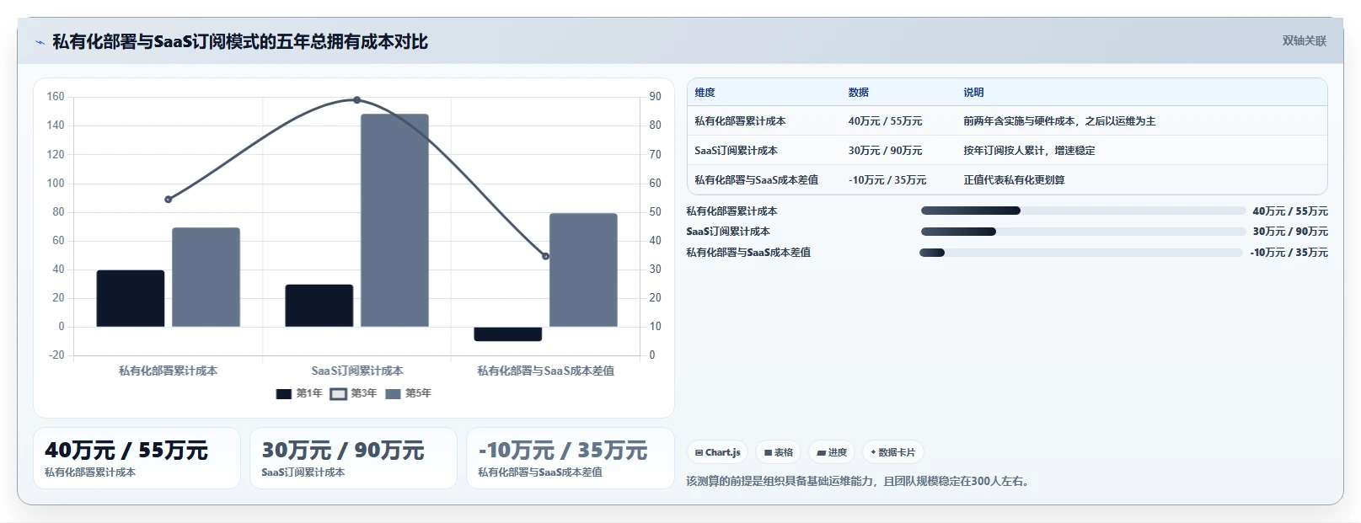Click the dark 第1年 bar for SaaS订阅累计成本
The image size is (1361, 523).
click(x=319, y=306)
